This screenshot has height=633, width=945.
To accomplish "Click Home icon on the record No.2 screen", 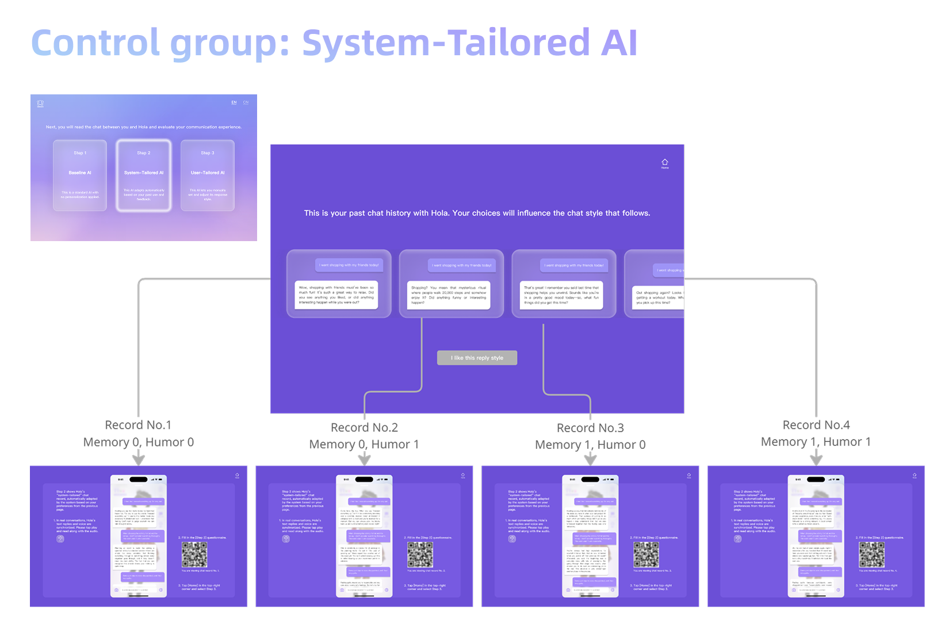I will point(462,475).
